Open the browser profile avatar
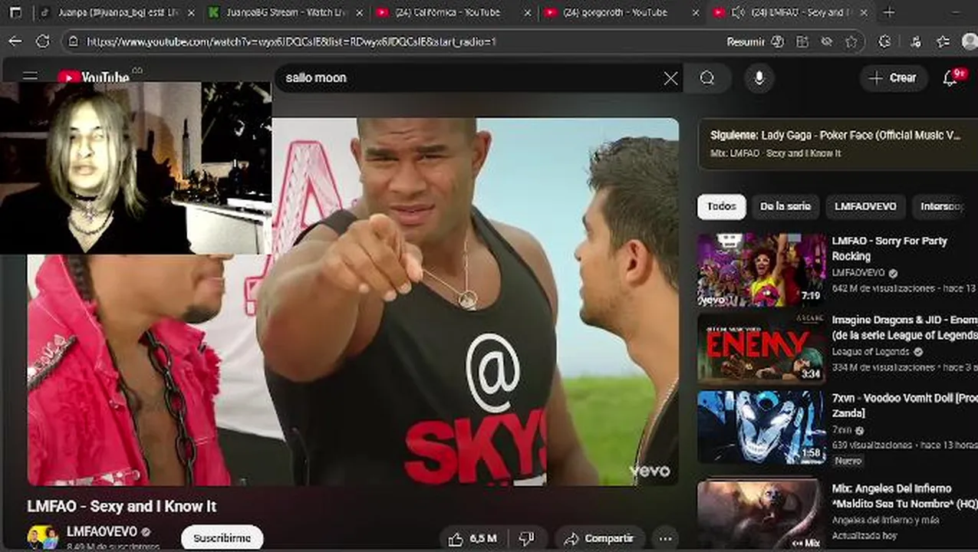 point(970,41)
